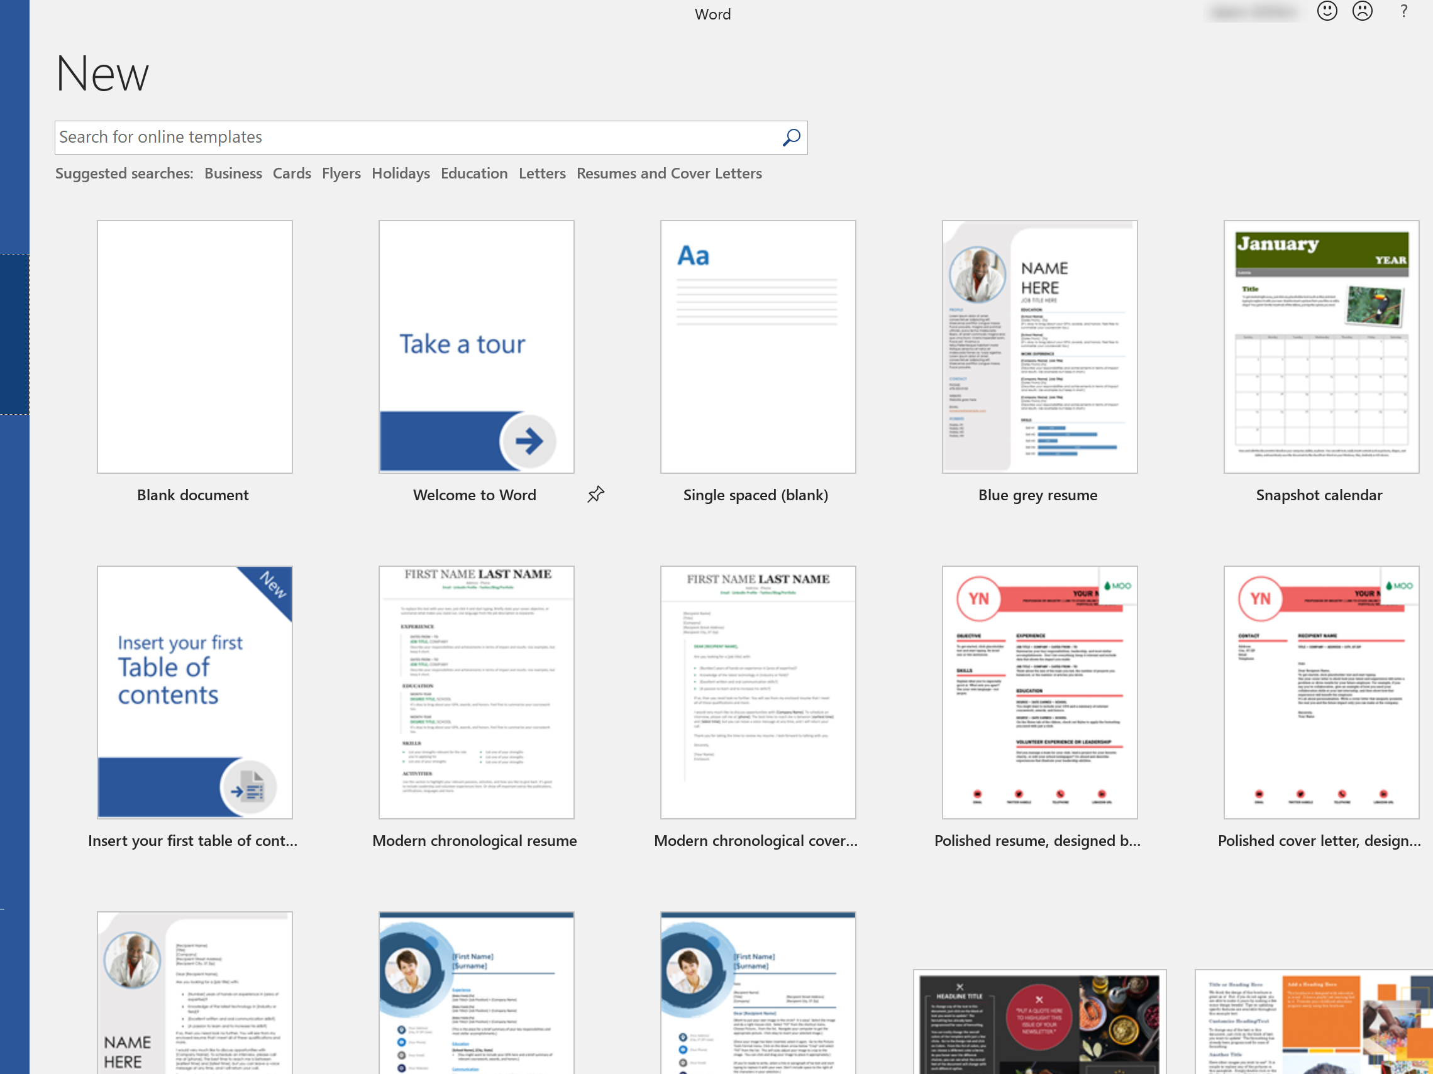Open the Snapshot calendar template
The width and height of the screenshot is (1433, 1074).
pos(1318,346)
